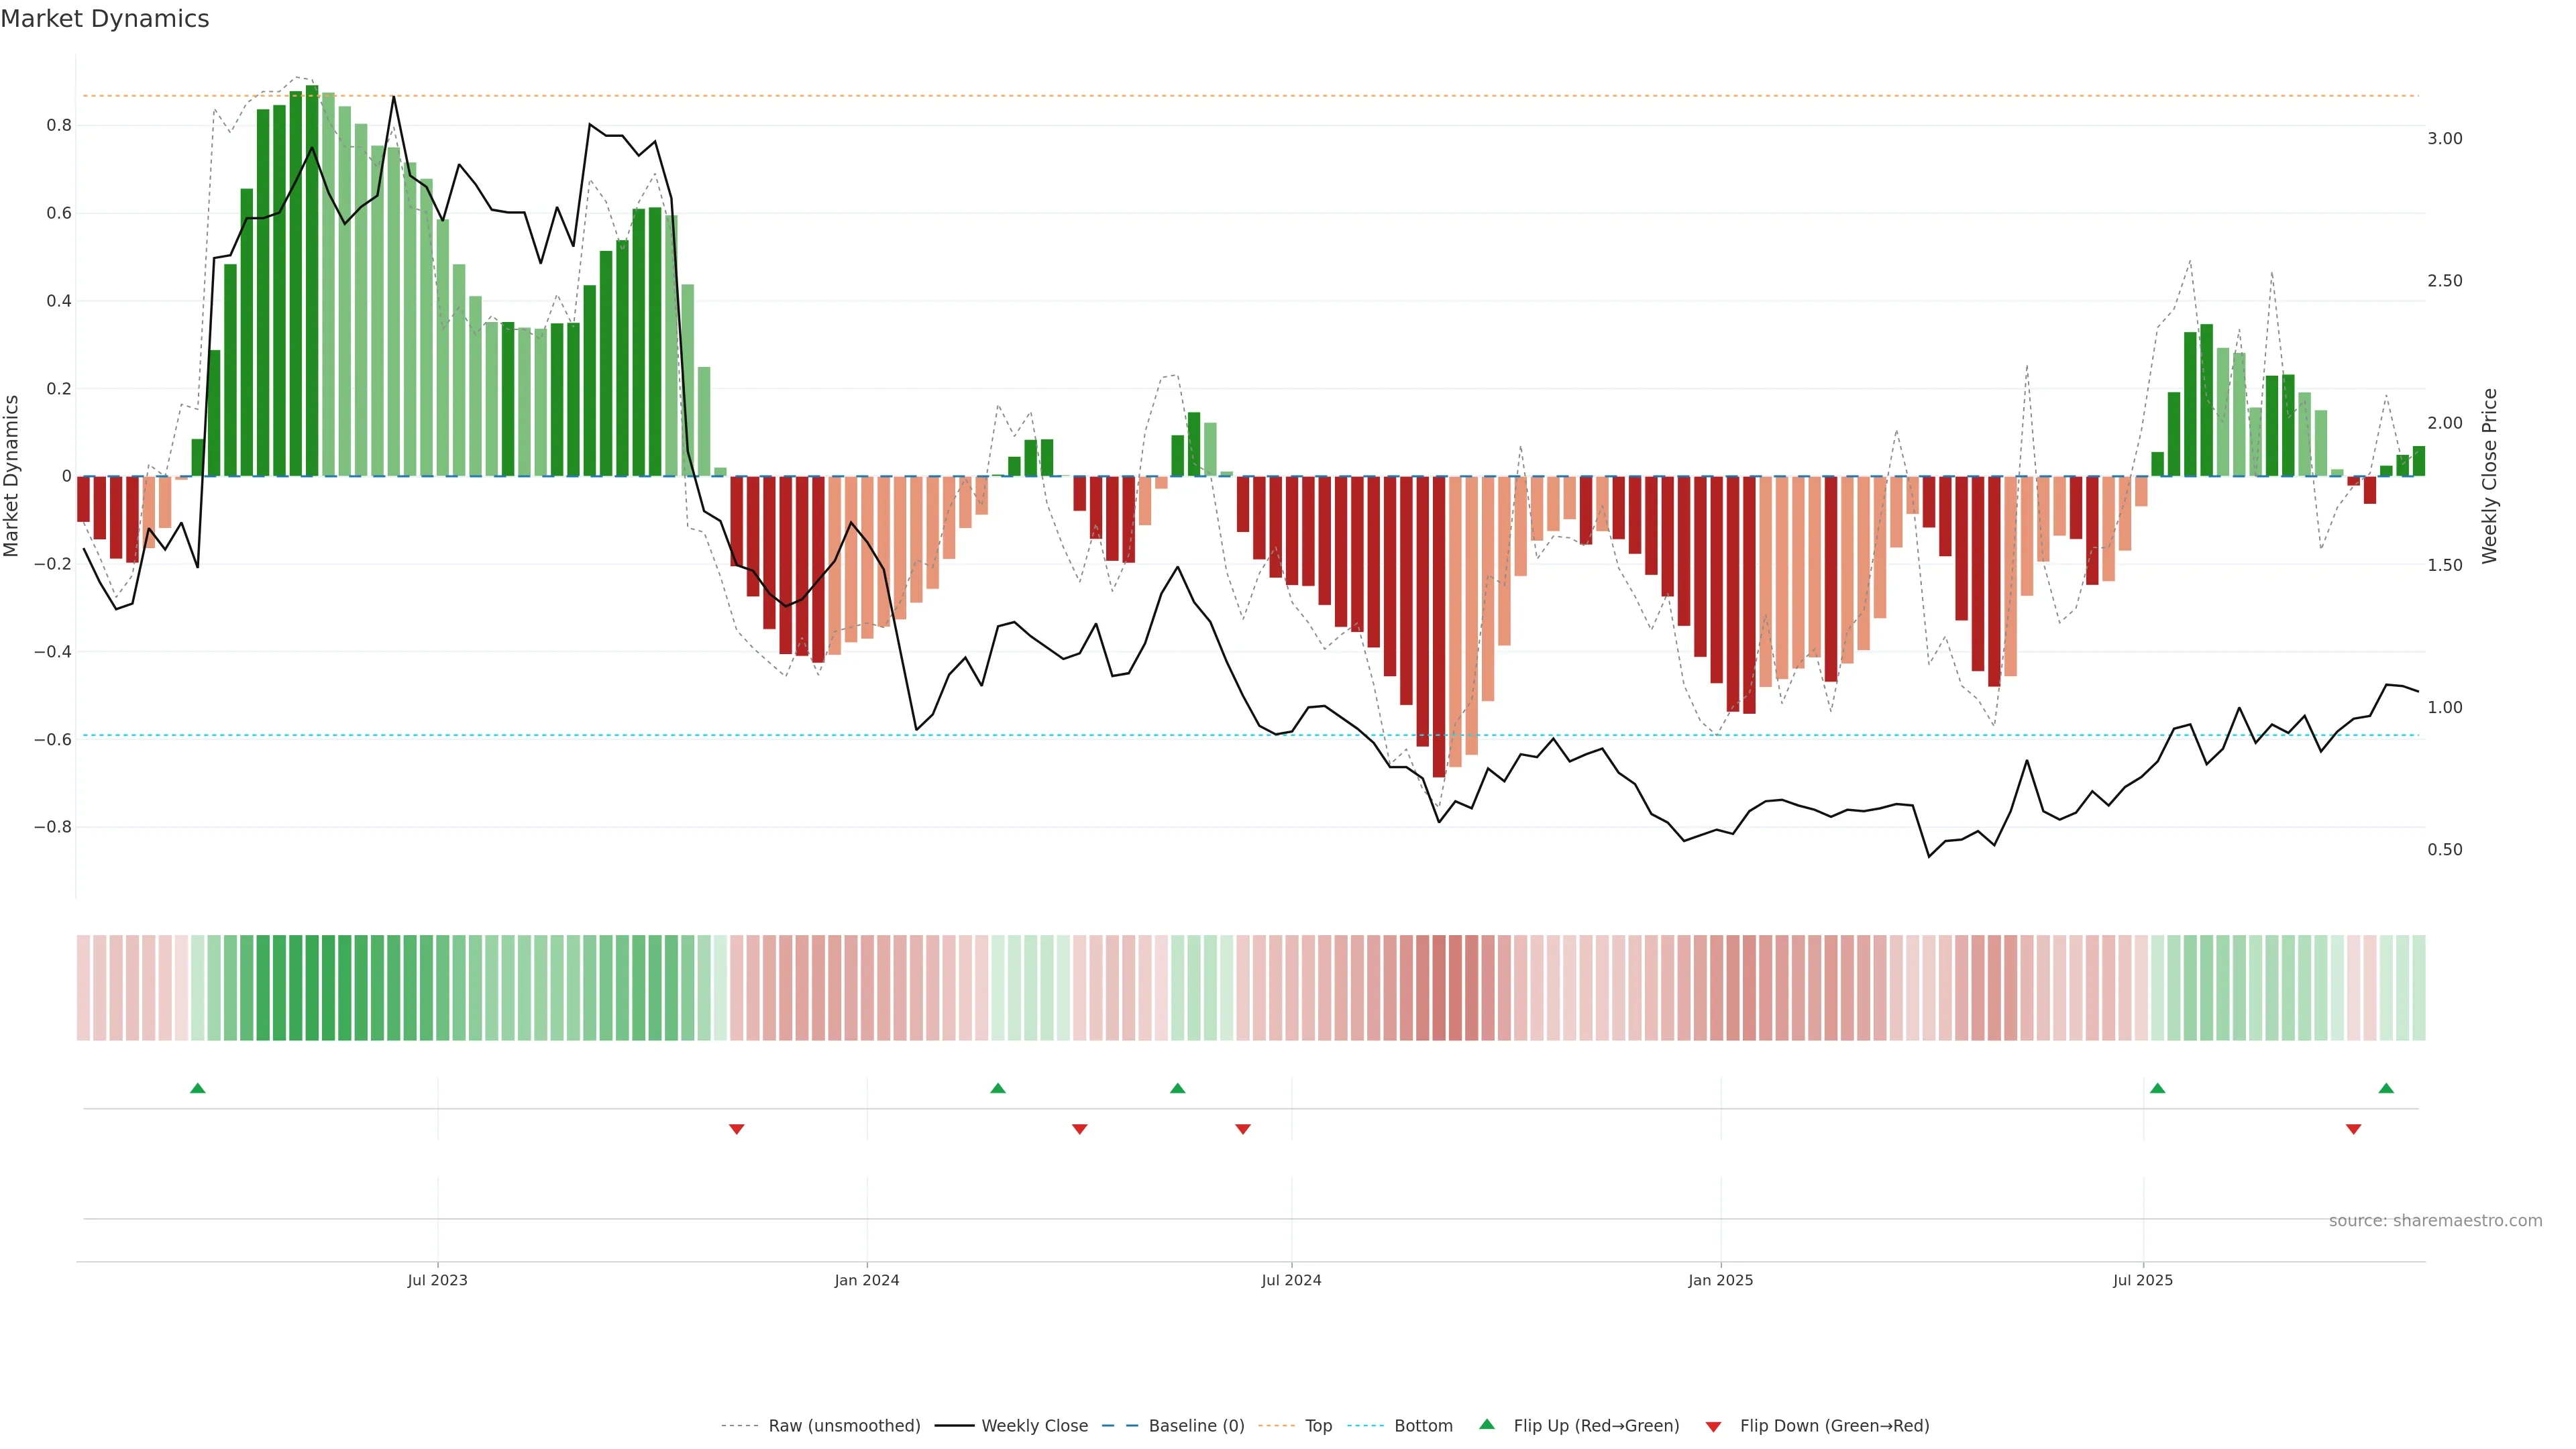This screenshot has width=2576, height=1449.
Task: Click the Flip Down triangle icon in legend
Action: point(1713,1426)
